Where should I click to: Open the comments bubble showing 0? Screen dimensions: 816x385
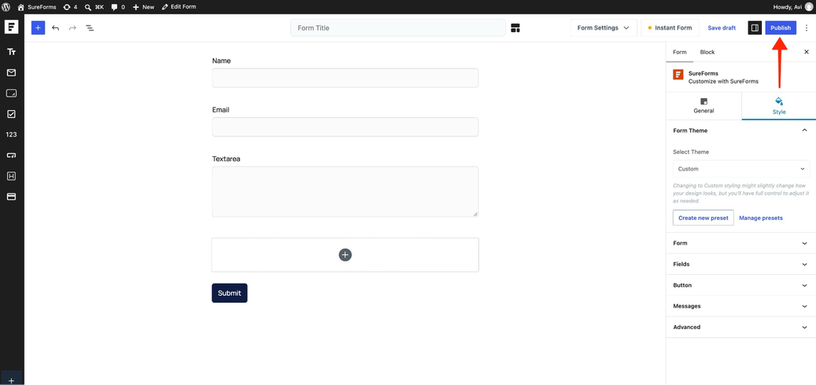pyautogui.click(x=118, y=7)
